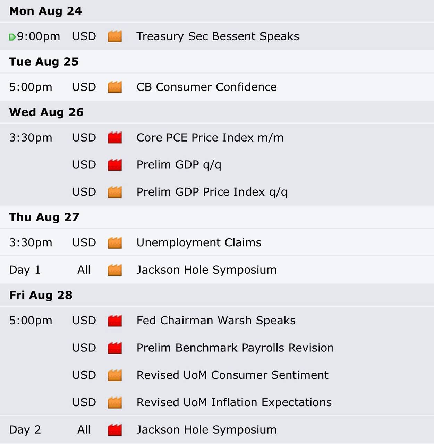This screenshot has width=434, height=444.
Task: Click the Wed Aug 26 date header
Action: pyautogui.click(x=46, y=112)
